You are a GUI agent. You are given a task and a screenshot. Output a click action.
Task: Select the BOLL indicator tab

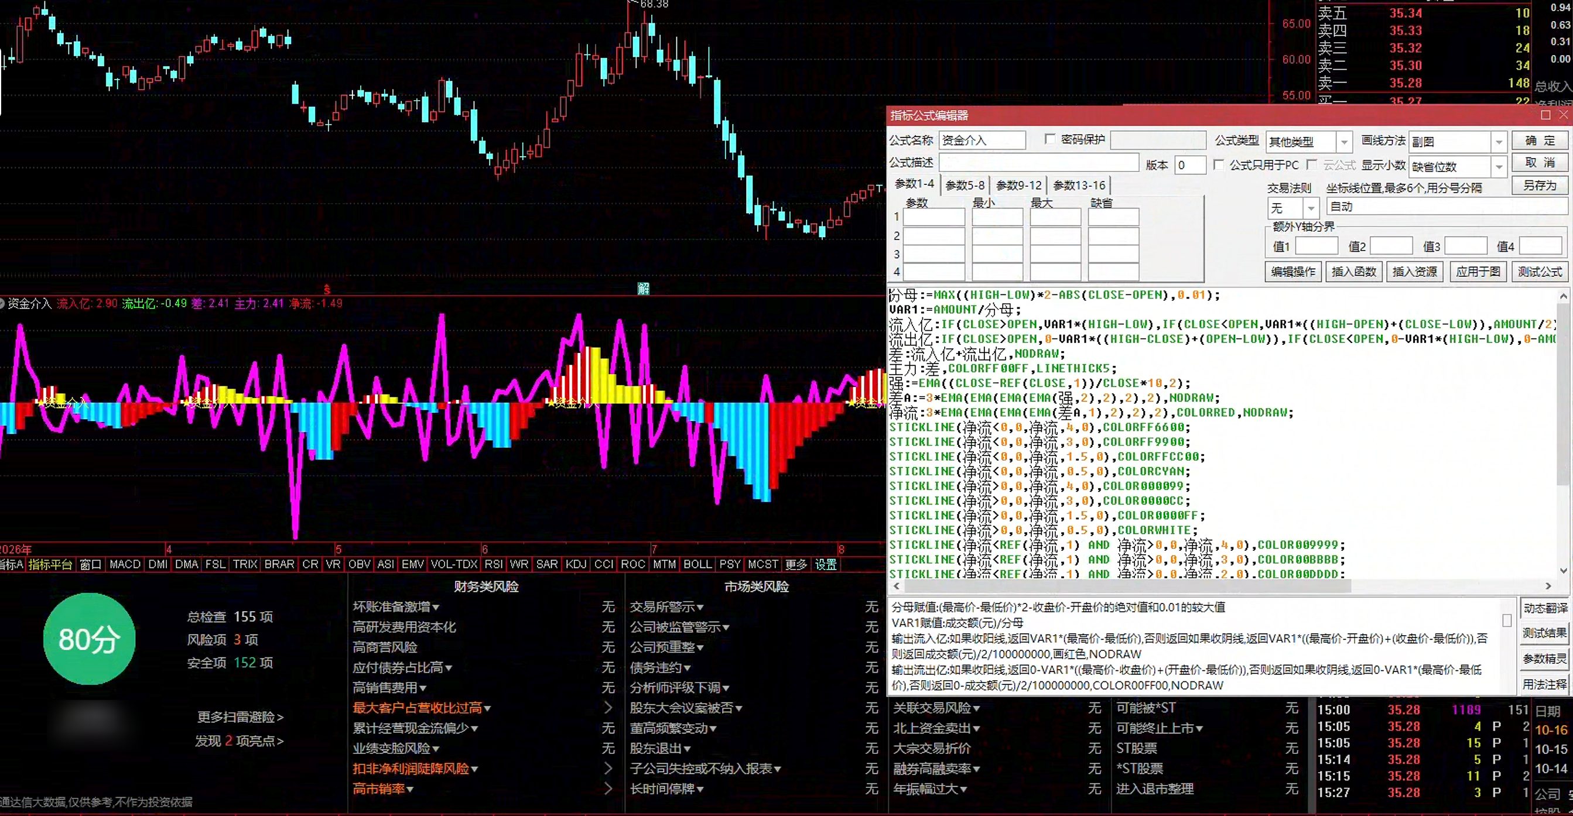pos(697,564)
